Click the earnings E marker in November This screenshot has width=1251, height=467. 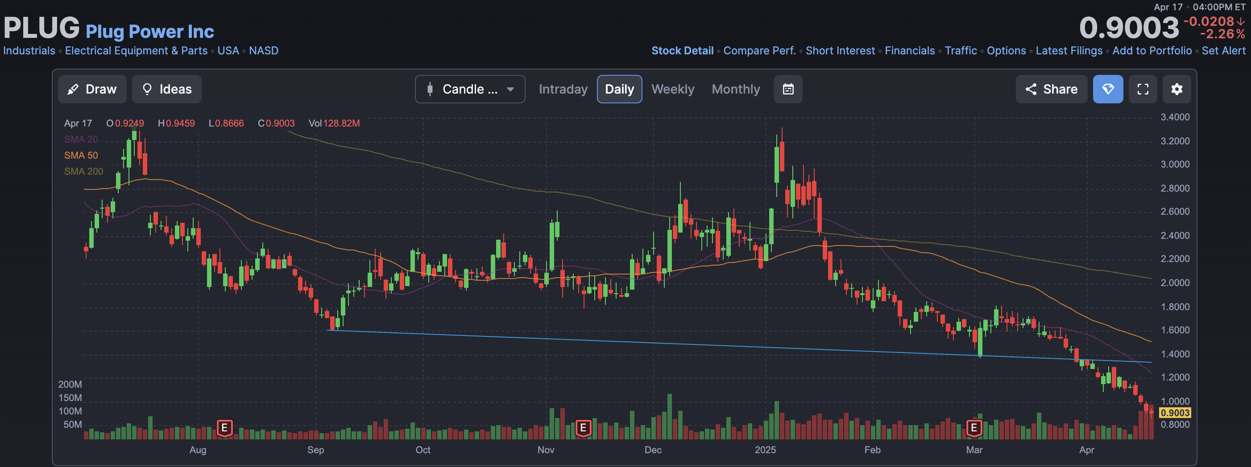click(x=583, y=428)
